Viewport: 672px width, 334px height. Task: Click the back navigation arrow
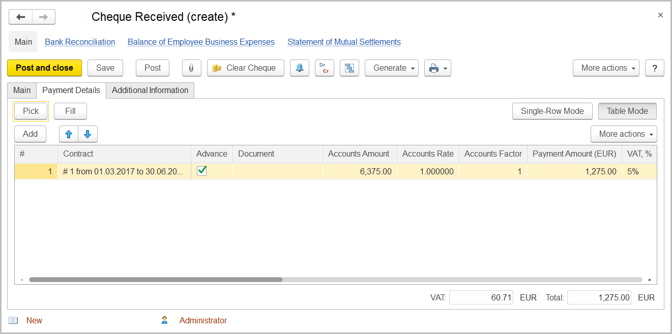point(20,16)
